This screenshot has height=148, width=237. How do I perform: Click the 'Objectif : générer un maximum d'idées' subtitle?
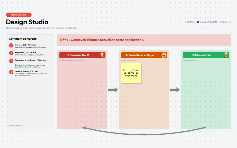[x=41, y=28]
